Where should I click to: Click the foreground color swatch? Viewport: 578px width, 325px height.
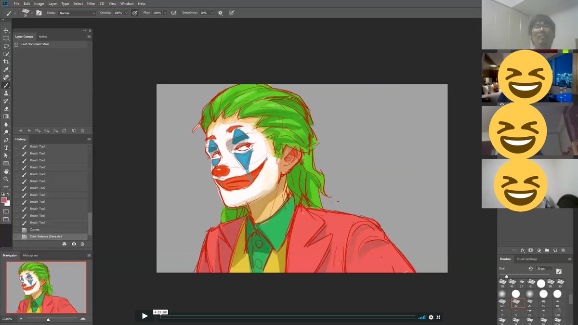point(4,200)
